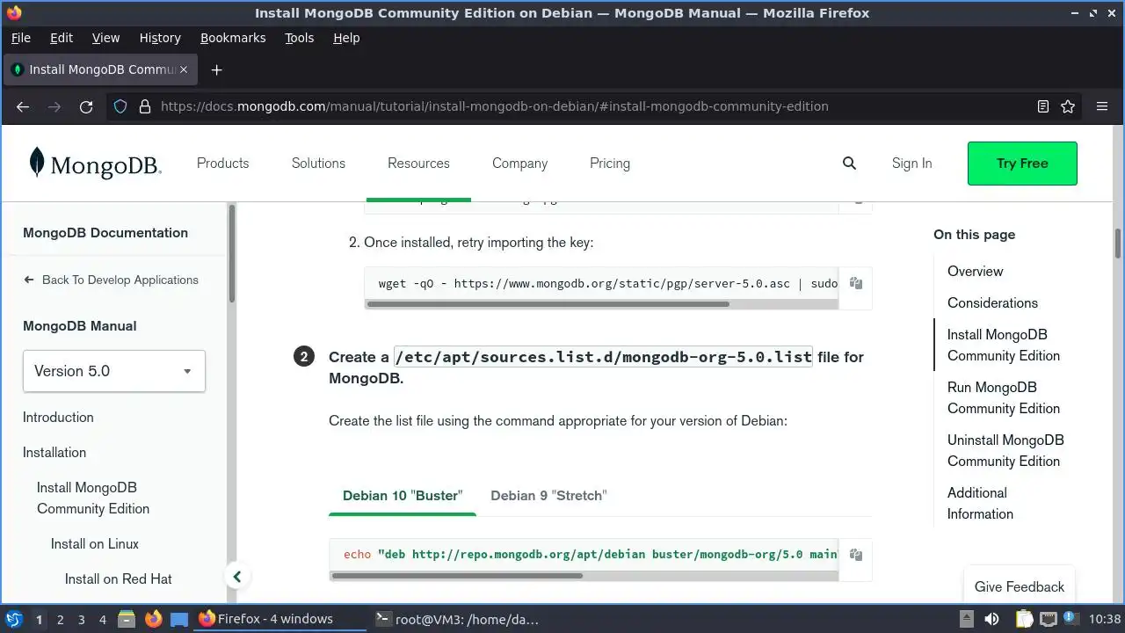Reload the current page
The image size is (1125, 633).
(x=86, y=106)
